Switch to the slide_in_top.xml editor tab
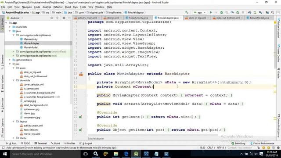 tap(197, 18)
